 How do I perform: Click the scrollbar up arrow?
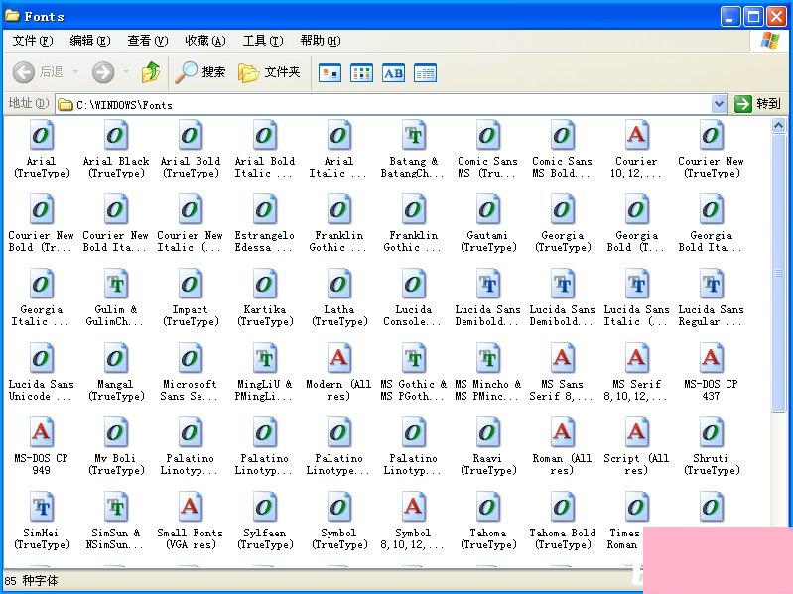pyautogui.click(x=778, y=125)
